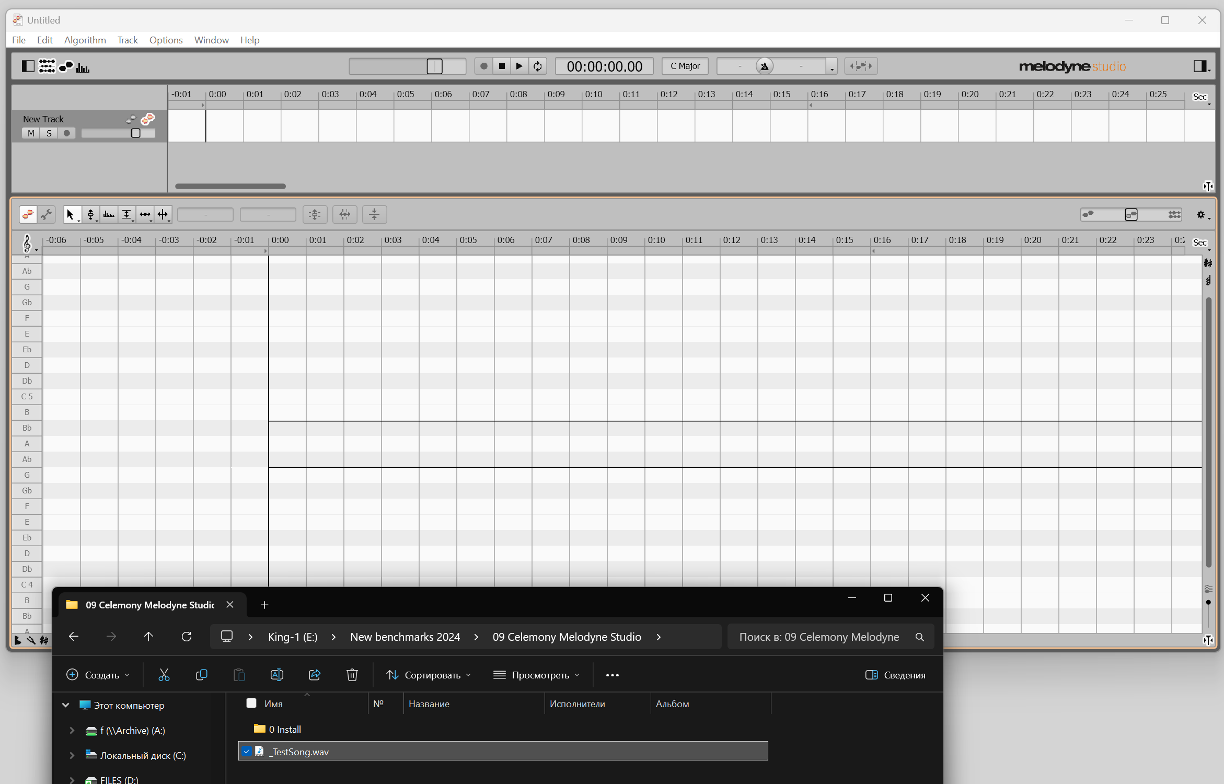The image size is (1224, 784).
Task: Open the Сортировать dropdown
Action: 429,675
